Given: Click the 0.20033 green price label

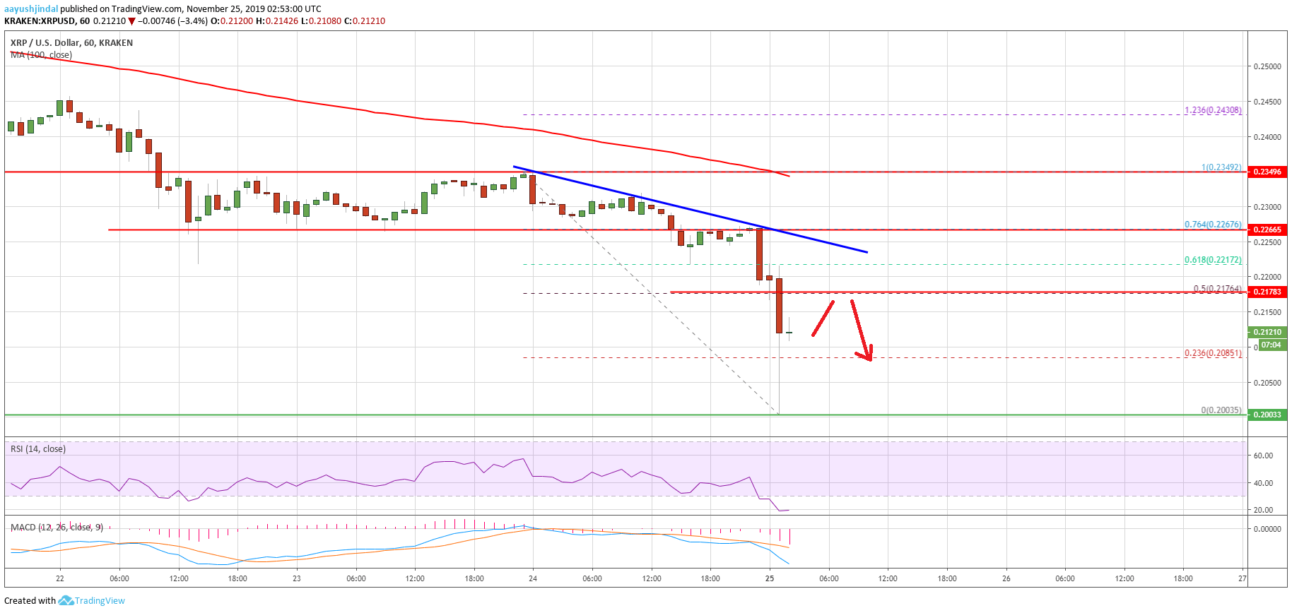Looking at the screenshot, I should pos(1267,415).
